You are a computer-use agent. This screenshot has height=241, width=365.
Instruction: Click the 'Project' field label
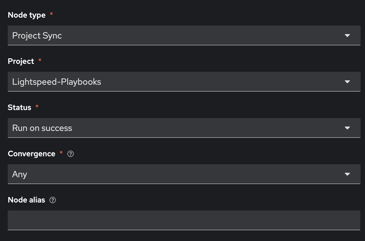21,61
